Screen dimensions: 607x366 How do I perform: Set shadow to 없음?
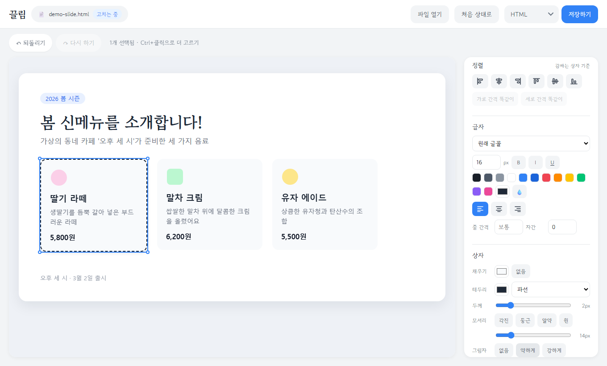click(x=504, y=350)
